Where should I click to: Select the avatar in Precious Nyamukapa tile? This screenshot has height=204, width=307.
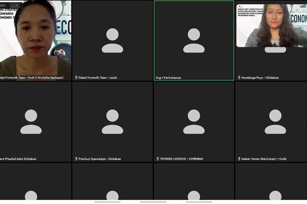(112, 122)
